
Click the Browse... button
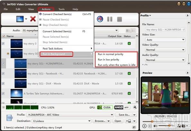100,121
